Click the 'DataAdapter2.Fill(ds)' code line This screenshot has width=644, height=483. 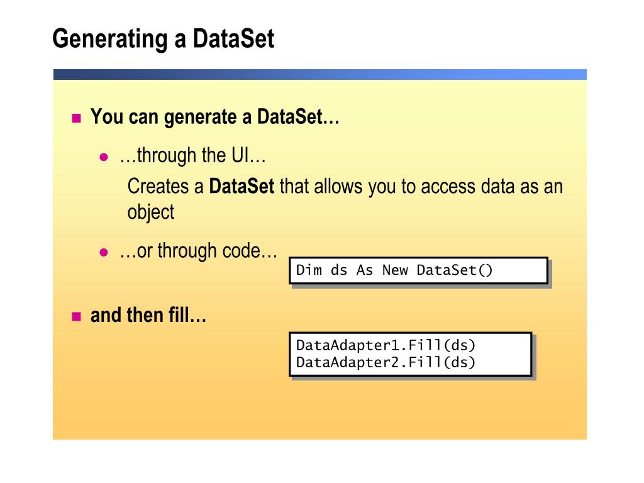(386, 363)
